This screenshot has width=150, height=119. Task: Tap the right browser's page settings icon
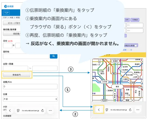coord(107,110)
